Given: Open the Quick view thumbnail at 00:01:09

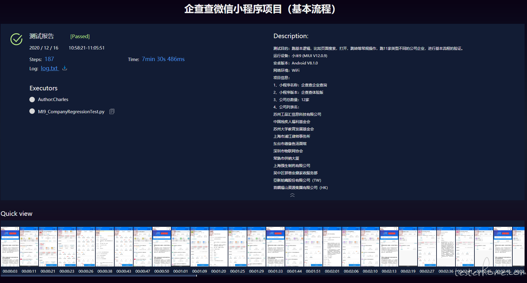Looking at the screenshot, I should [x=200, y=247].
